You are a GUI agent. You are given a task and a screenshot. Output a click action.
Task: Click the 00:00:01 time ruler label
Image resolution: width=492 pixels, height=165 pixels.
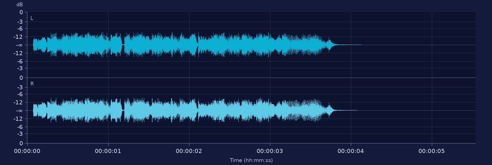tap(108, 151)
